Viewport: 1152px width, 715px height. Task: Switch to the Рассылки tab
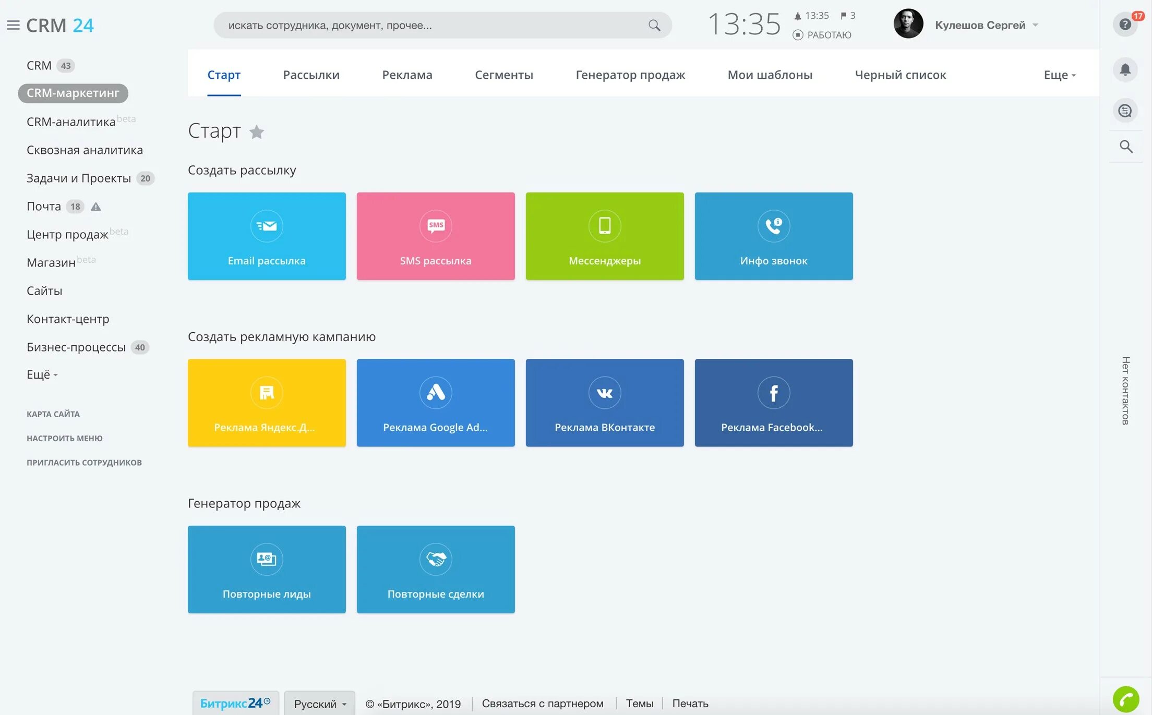pos(311,75)
